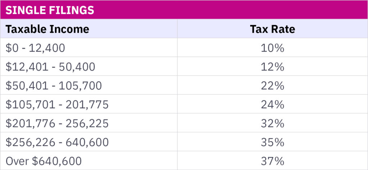Click the SINGLE FILINGS title text
Image resolution: width=368 pixels, height=170 pixels.
click(x=50, y=10)
